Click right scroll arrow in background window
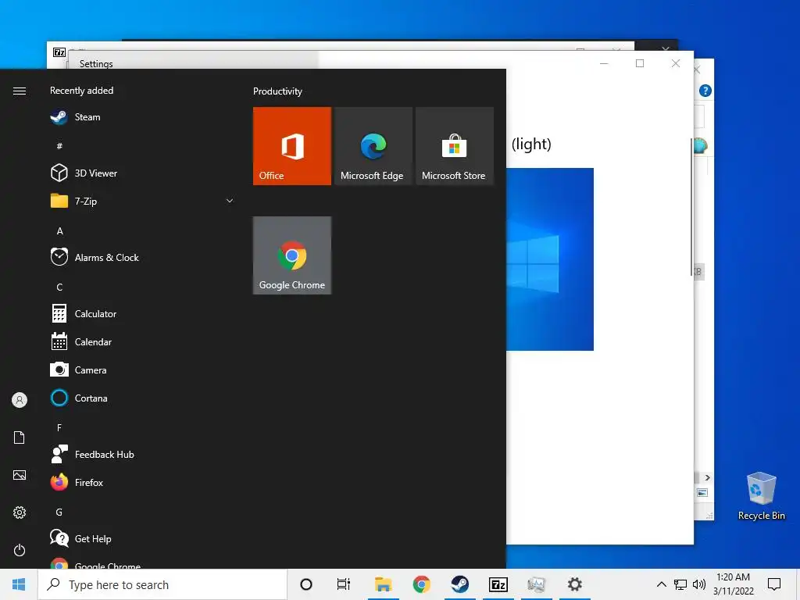The height and width of the screenshot is (600, 800). tap(708, 477)
